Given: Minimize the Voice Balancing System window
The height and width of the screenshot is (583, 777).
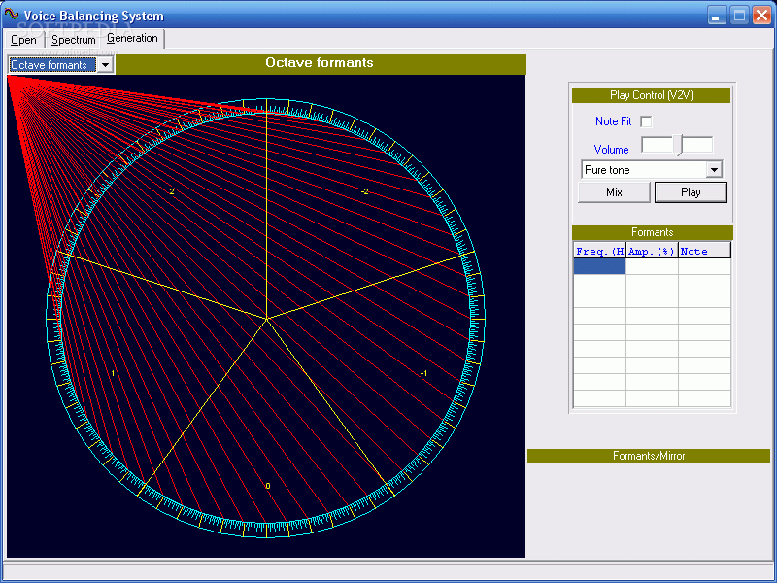Looking at the screenshot, I should (716, 15).
